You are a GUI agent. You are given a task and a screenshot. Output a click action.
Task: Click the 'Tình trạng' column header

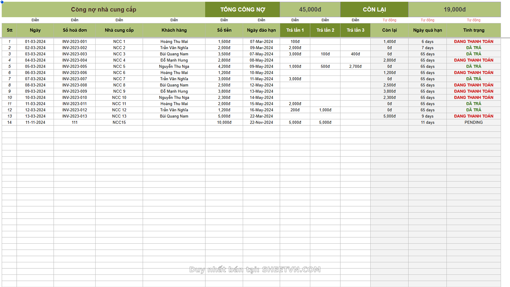coord(474,30)
